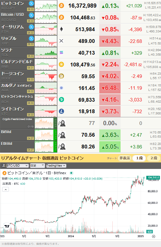Click the reaper icon in the EthVol row
The height and width of the screenshot is (247, 161).
(62, 147)
